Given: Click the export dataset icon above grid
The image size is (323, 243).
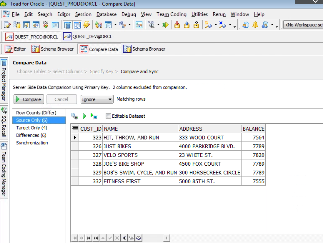Looking at the screenshot, I should [75, 116].
